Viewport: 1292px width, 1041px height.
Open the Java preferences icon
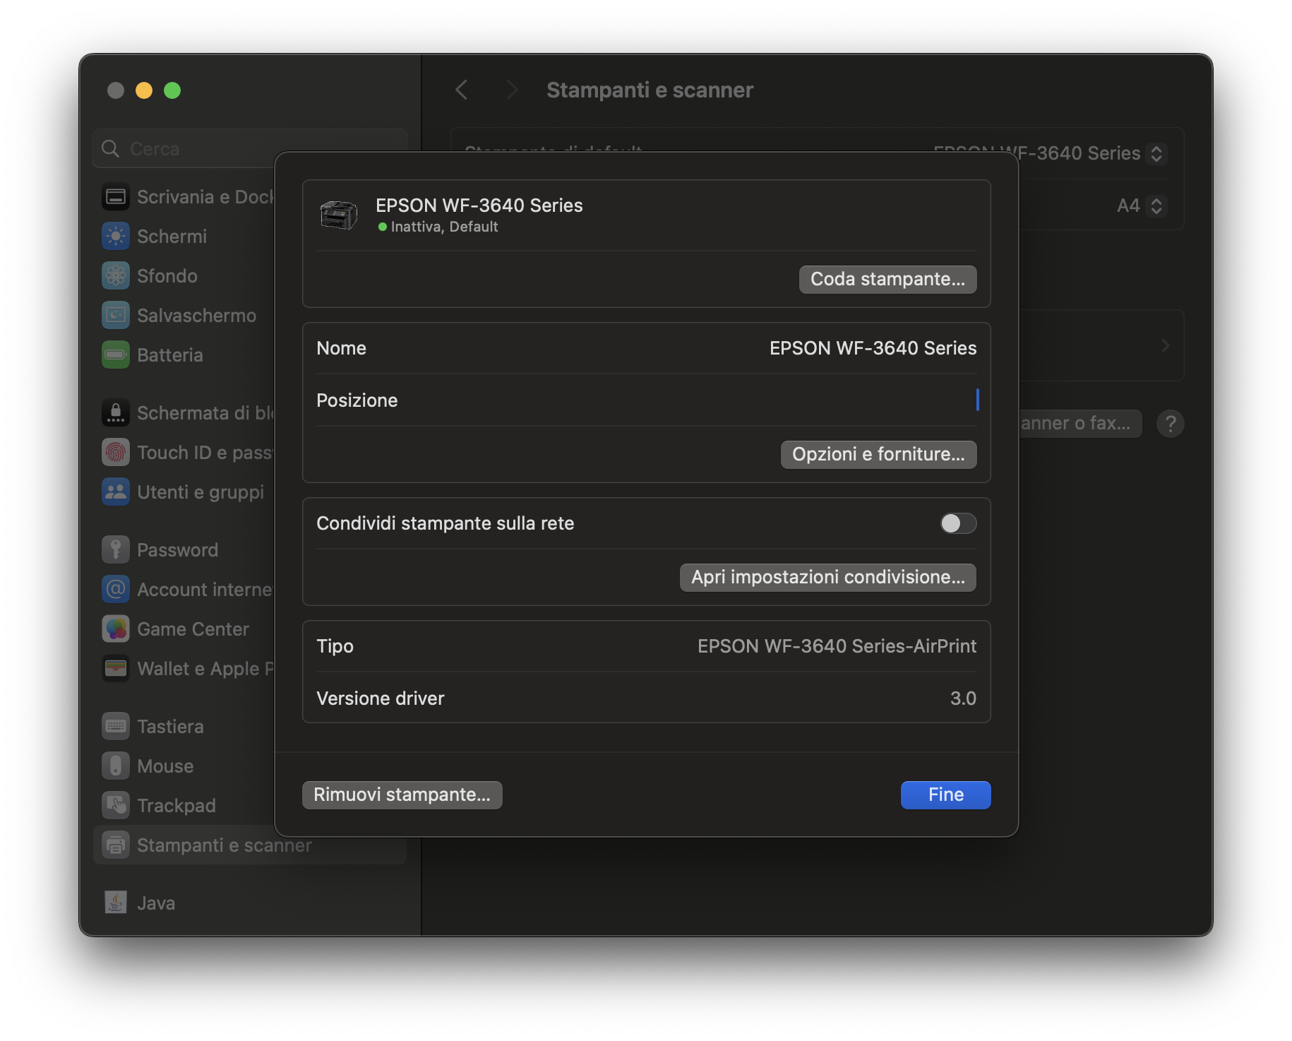[116, 903]
